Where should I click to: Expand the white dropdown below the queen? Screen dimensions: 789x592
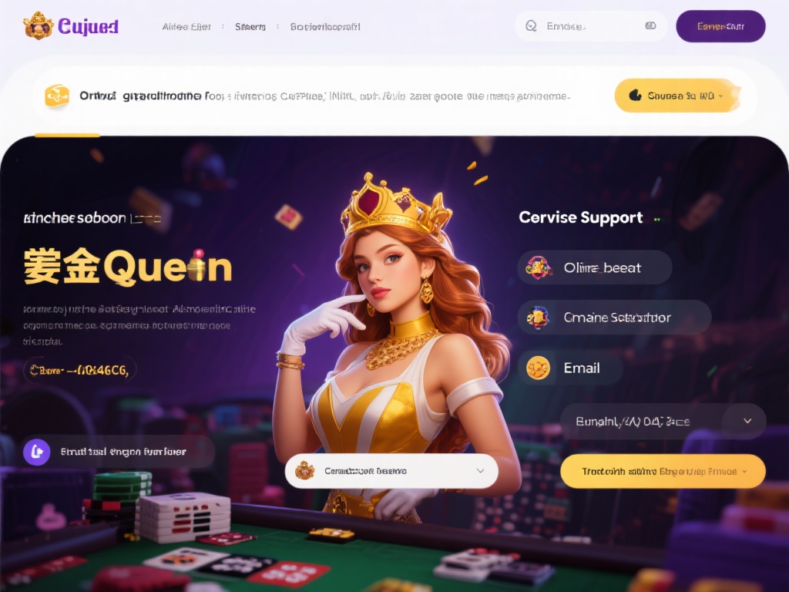(391, 471)
